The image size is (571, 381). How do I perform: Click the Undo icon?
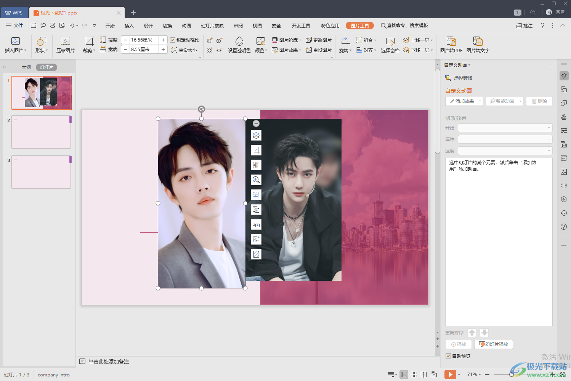click(72, 26)
